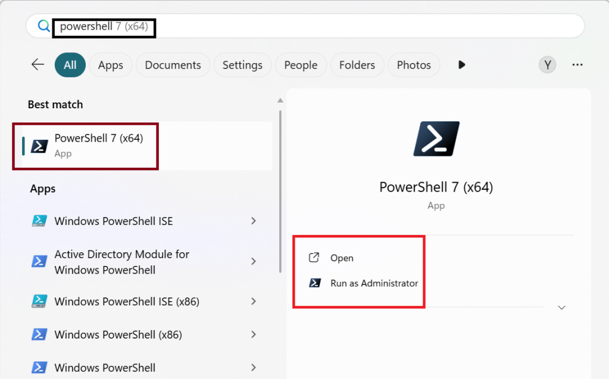Click the magnifier search icon
This screenshot has width=609, height=379.
pos(43,26)
